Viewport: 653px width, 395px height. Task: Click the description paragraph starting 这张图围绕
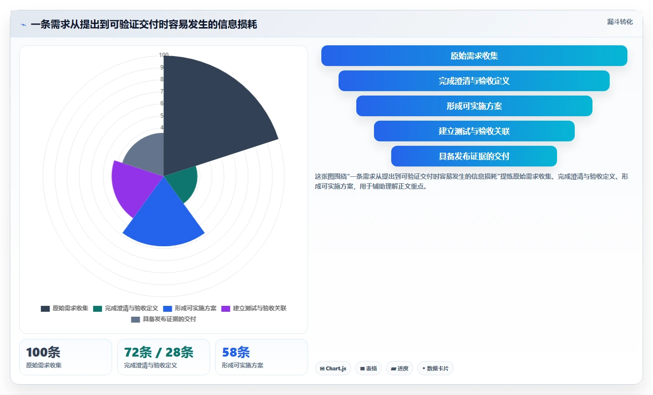[471, 181]
